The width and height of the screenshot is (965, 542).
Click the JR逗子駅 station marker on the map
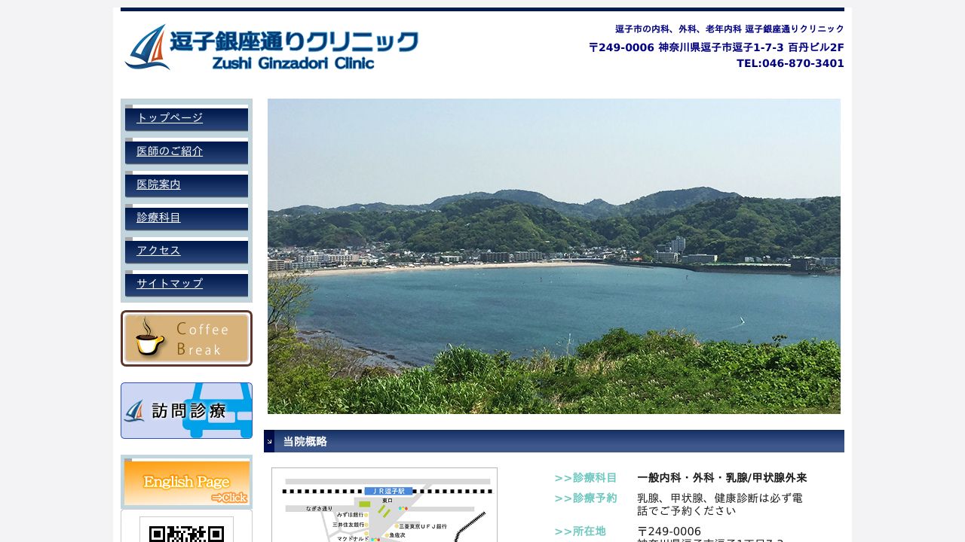point(388,491)
